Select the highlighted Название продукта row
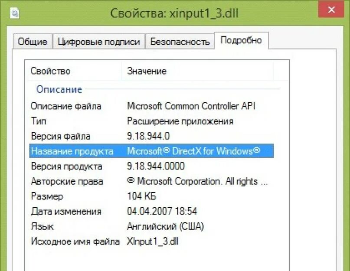The image size is (350, 271). click(151, 151)
